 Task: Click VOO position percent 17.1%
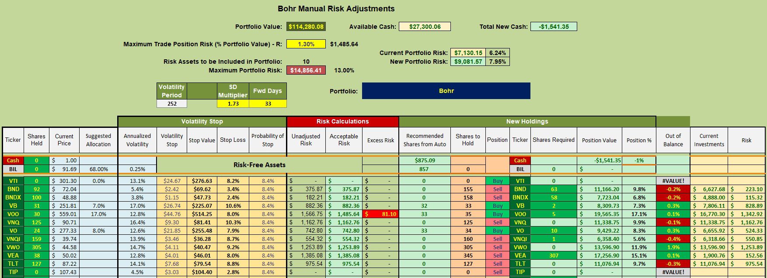639,214
